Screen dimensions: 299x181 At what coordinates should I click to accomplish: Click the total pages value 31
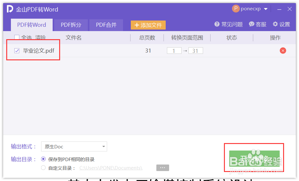pyautogui.click(x=148, y=51)
